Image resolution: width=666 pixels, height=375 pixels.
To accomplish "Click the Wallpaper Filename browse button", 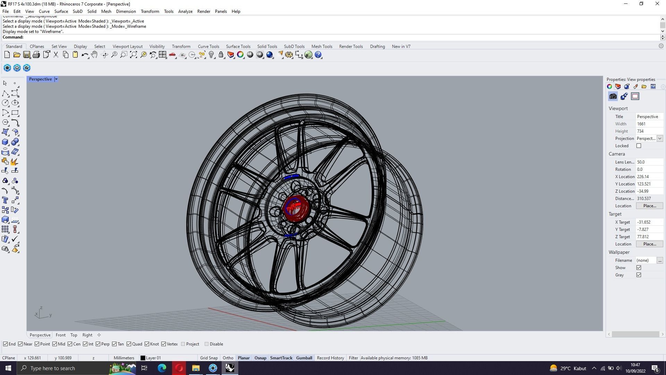I will (660, 260).
